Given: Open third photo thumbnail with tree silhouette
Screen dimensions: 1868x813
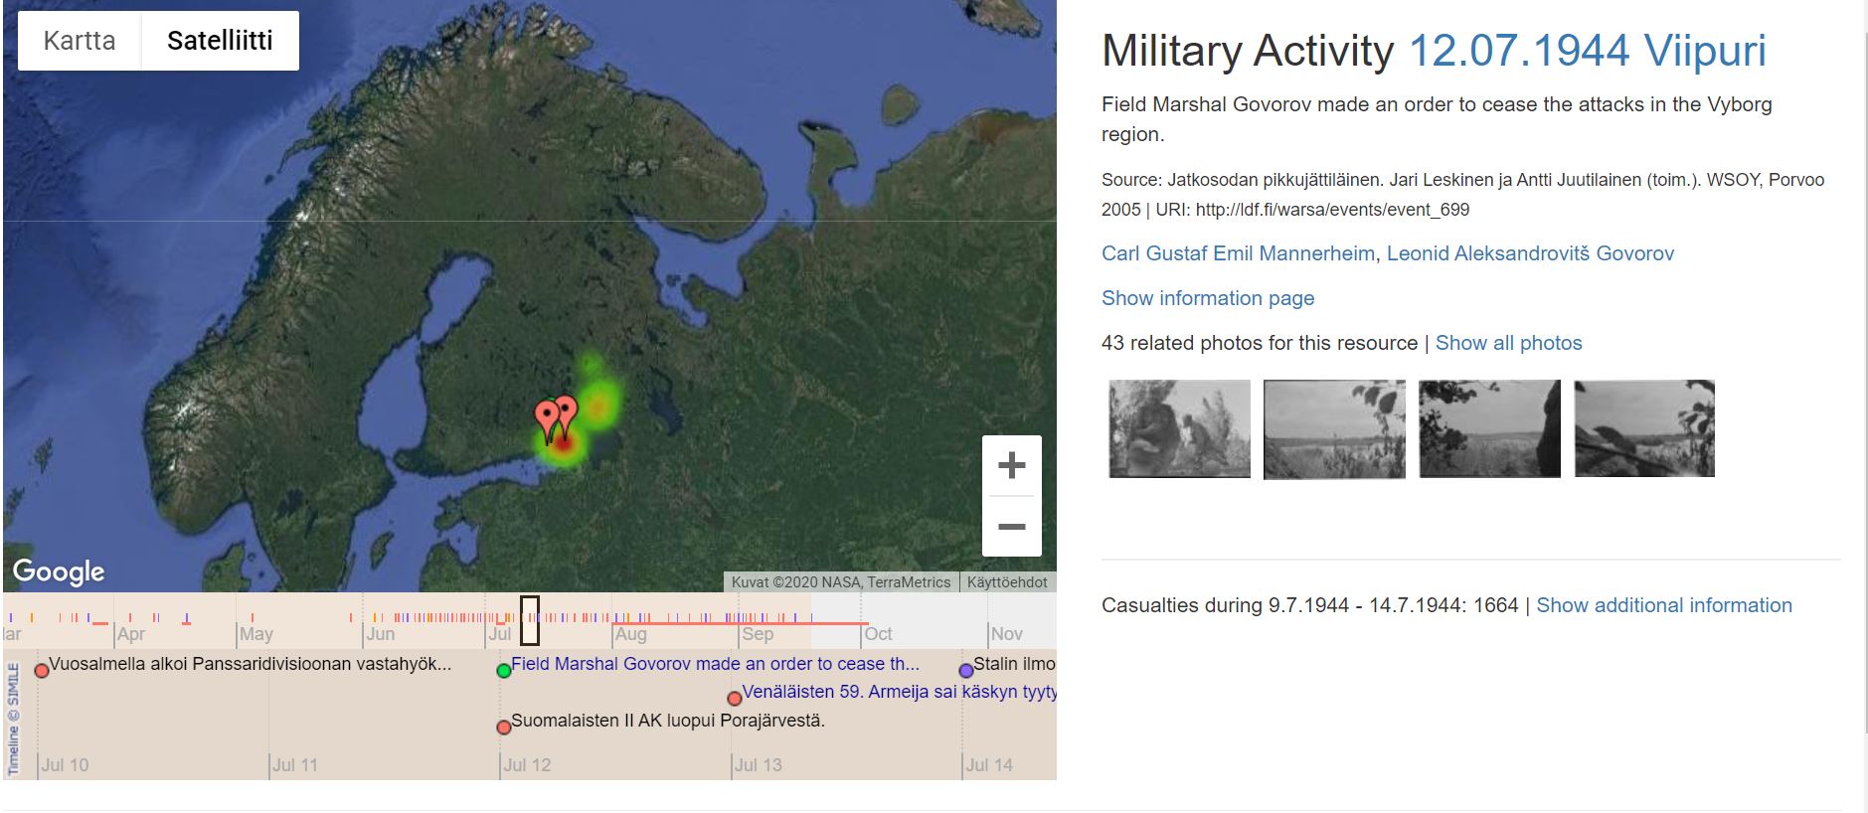Looking at the screenshot, I should click(x=1489, y=428).
